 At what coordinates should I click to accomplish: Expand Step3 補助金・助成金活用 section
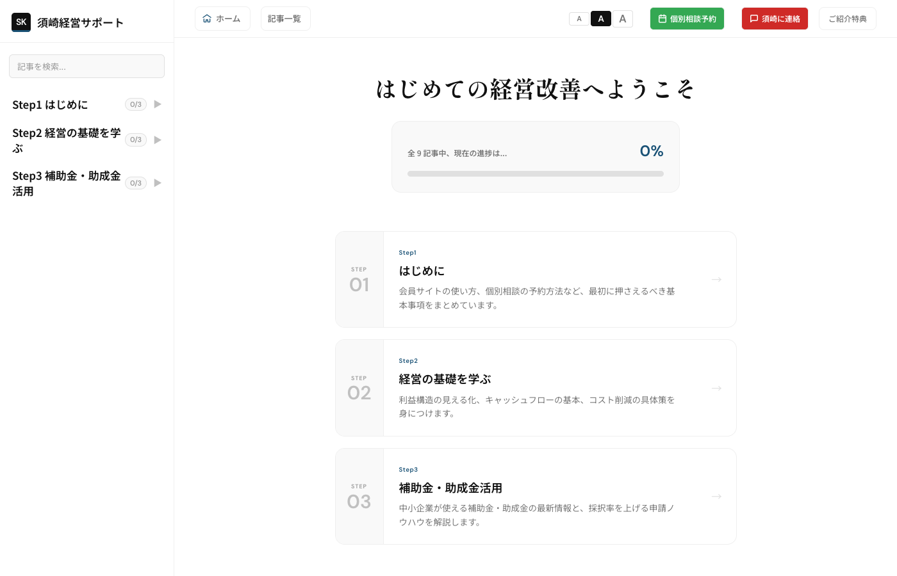click(158, 183)
